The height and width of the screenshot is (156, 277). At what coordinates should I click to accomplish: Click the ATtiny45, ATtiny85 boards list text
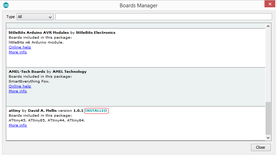click(x=47, y=120)
